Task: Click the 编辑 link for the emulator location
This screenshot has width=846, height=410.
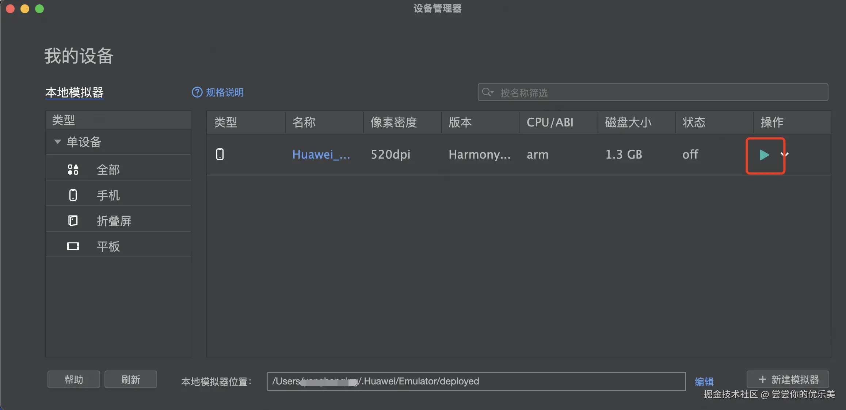Action: (x=704, y=381)
